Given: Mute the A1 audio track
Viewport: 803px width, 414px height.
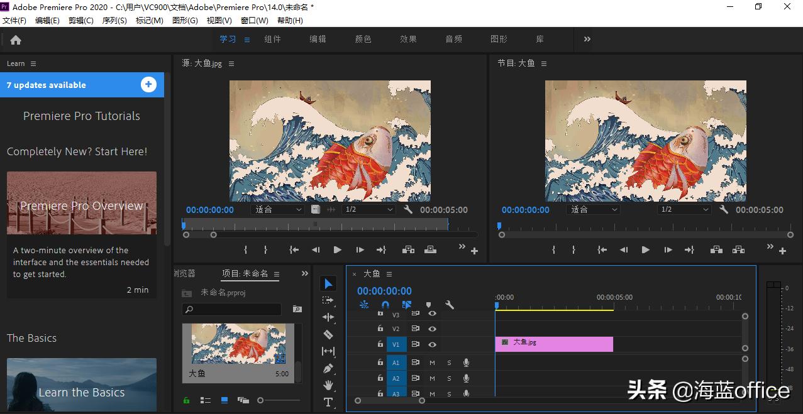Looking at the screenshot, I should coord(432,362).
